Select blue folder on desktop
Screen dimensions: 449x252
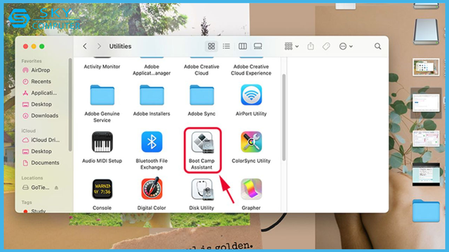(426, 210)
